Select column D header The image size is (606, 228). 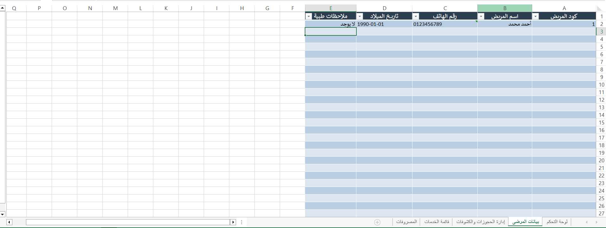coord(384,8)
